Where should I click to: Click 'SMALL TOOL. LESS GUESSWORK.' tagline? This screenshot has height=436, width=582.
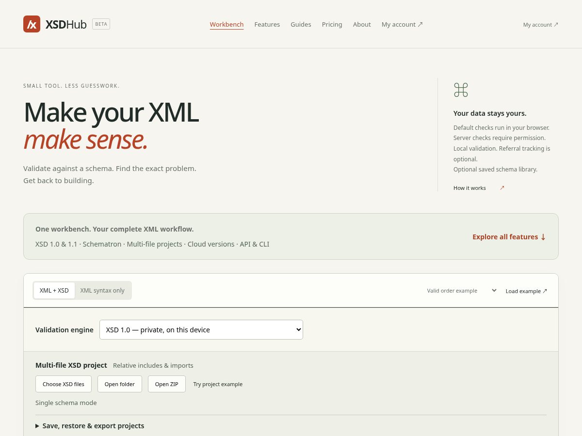click(71, 86)
